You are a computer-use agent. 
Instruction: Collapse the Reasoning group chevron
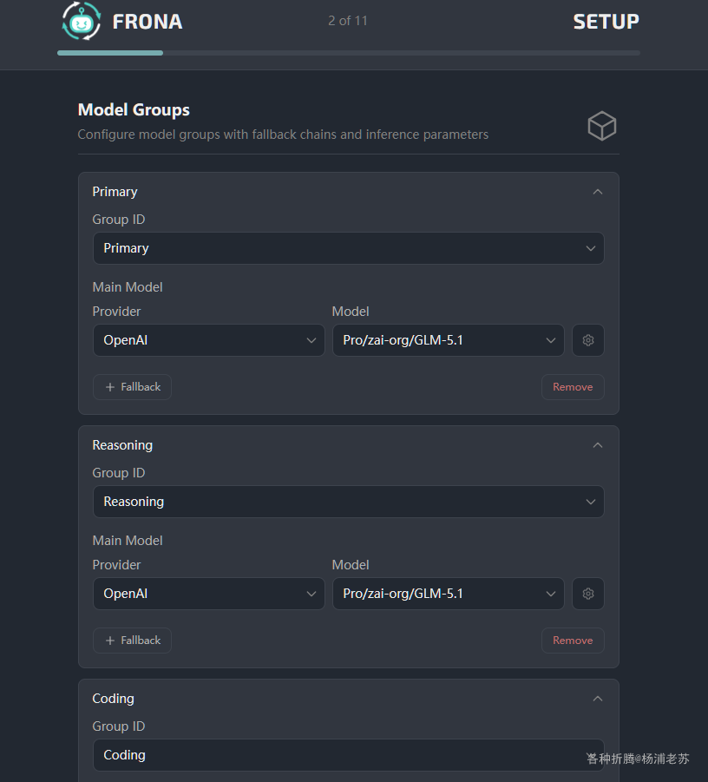[x=597, y=445]
